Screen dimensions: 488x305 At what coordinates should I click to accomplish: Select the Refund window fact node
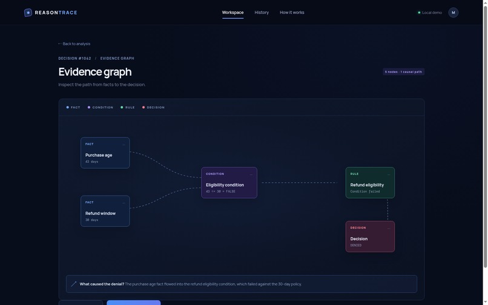(x=105, y=211)
